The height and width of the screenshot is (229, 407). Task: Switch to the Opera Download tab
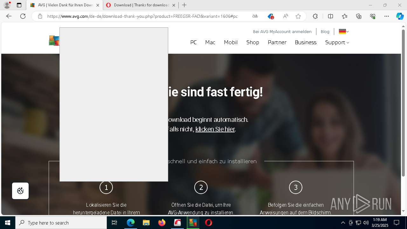(x=141, y=5)
